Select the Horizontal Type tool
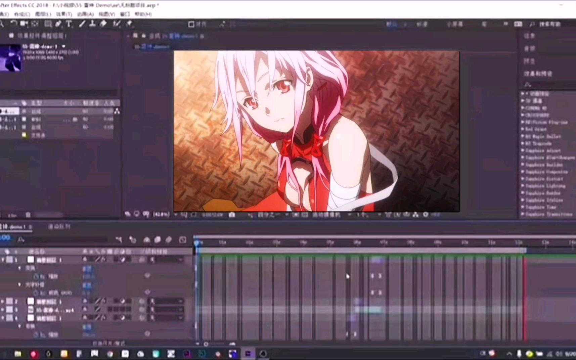 (69, 24)
